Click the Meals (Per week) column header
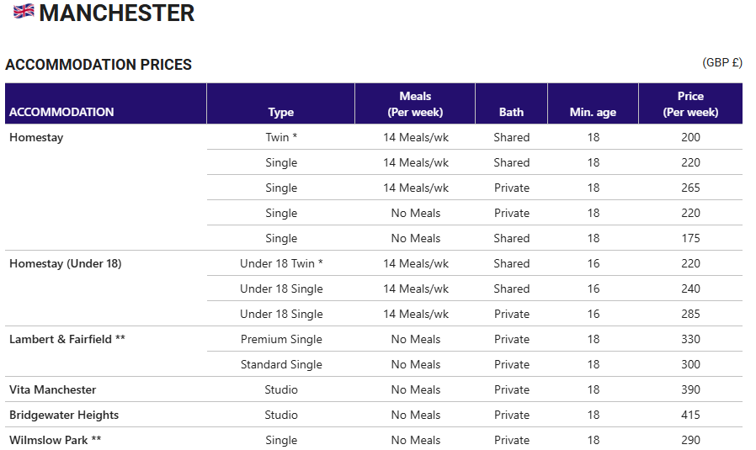This screenshot has height=450, width=756. point(415,104)
